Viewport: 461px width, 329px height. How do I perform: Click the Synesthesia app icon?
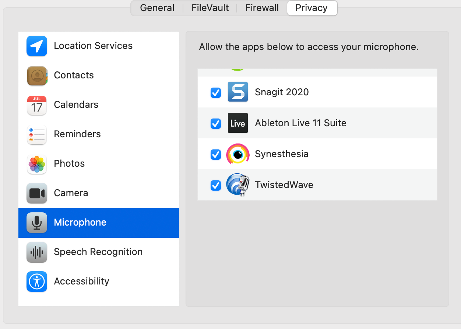point(237,154)
